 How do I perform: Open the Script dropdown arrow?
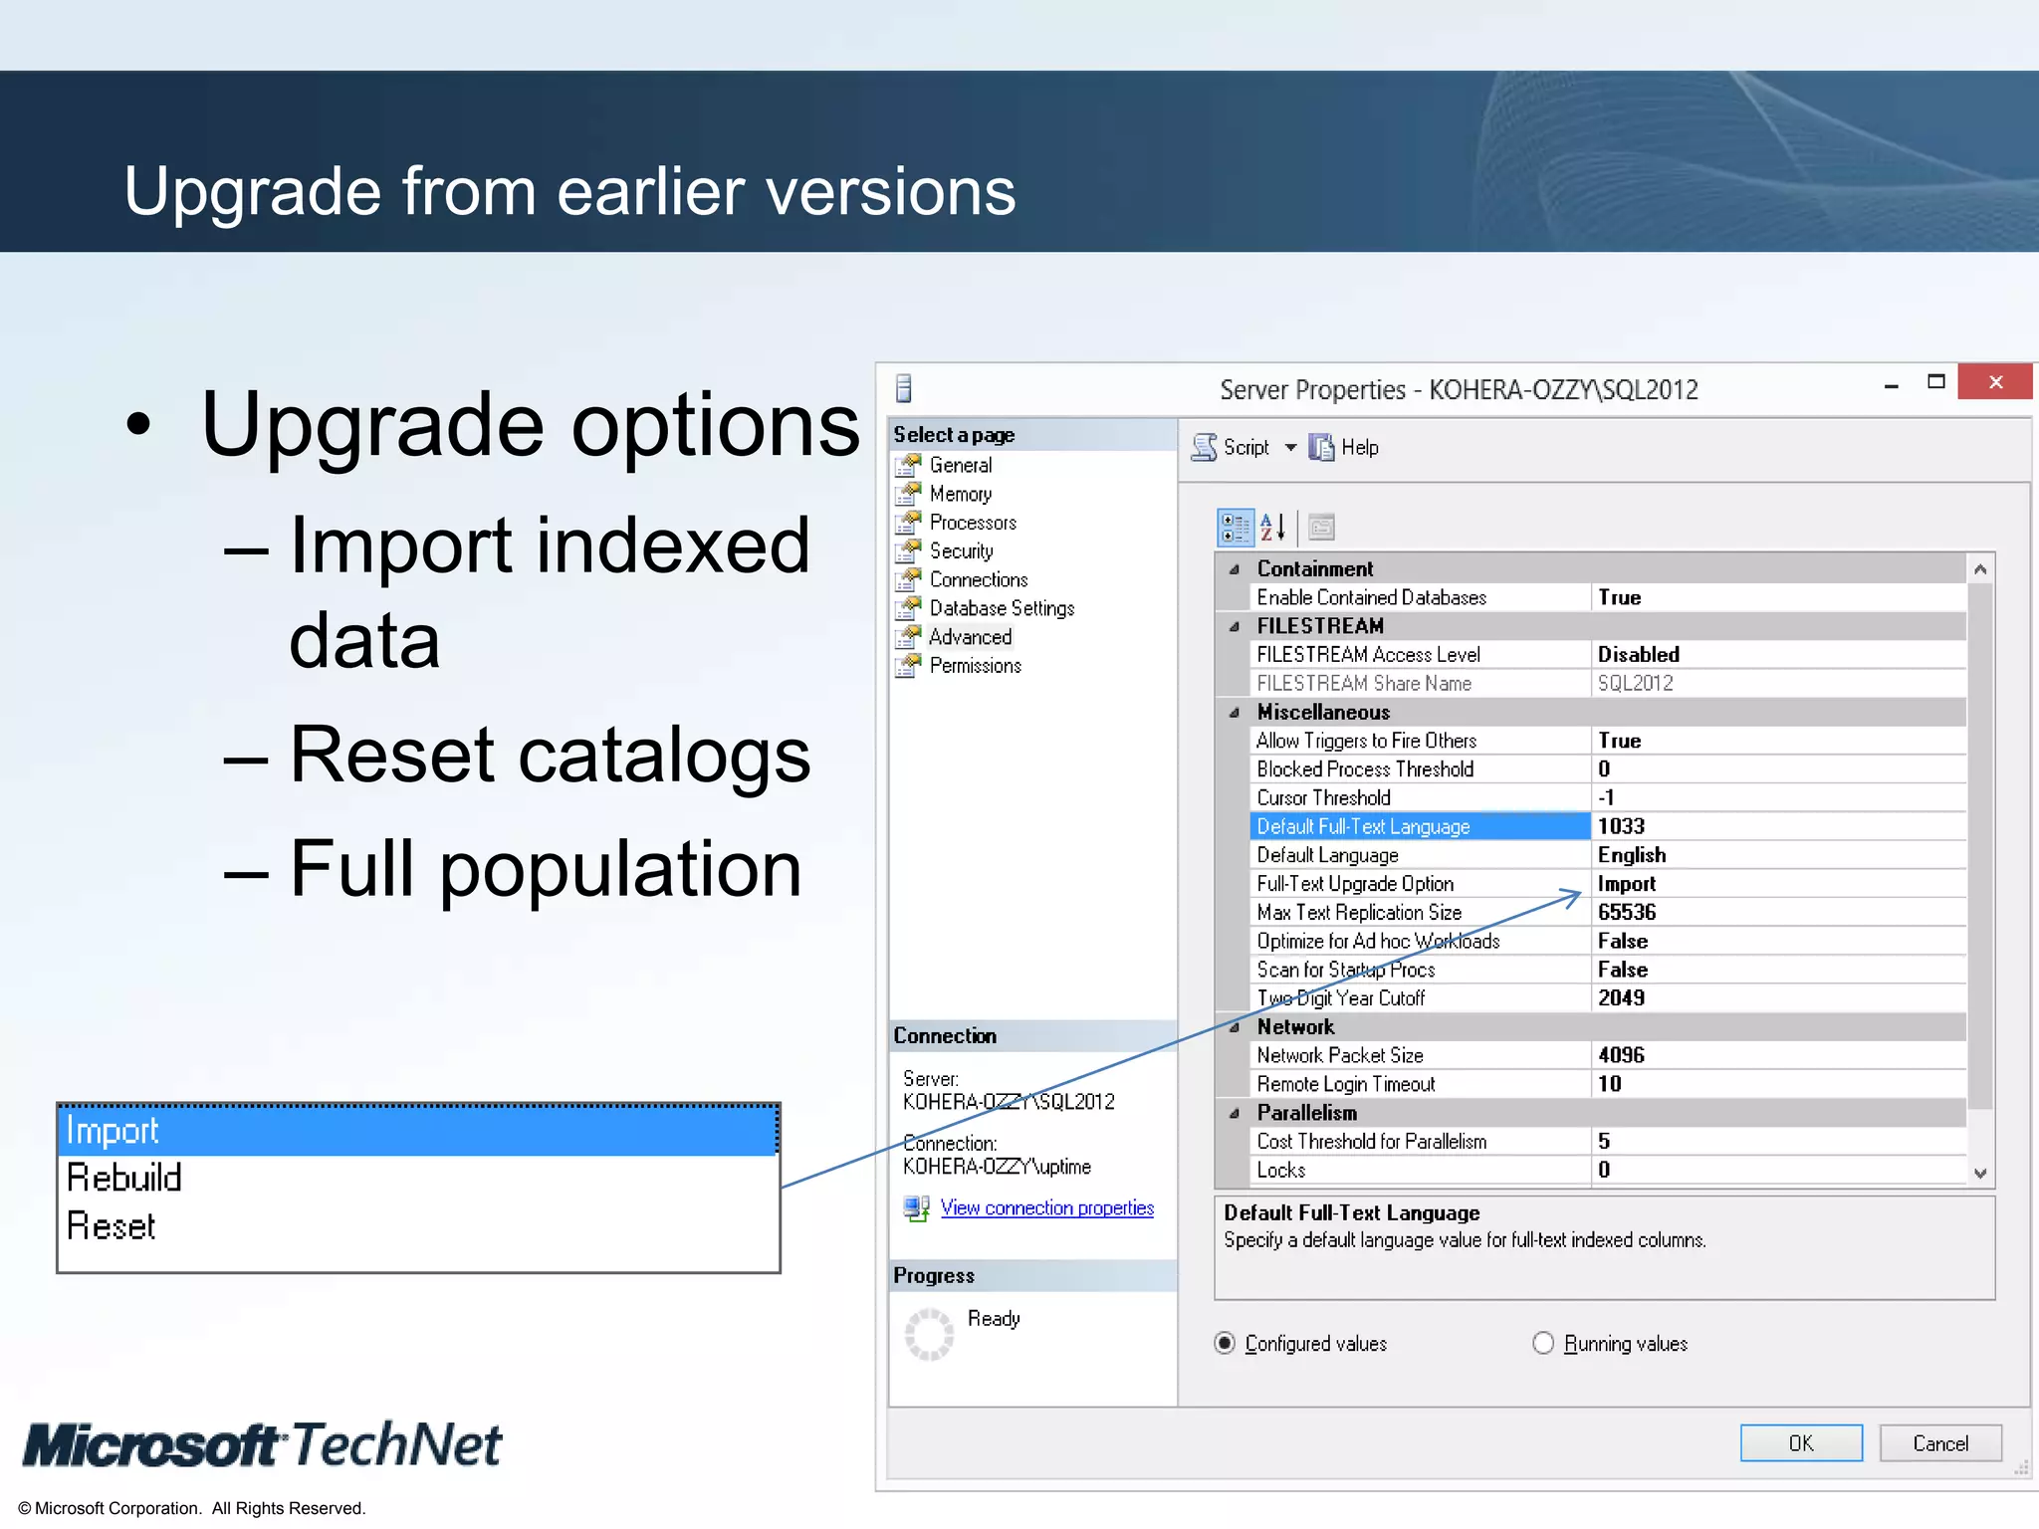pyautogui.click(x=1290, y=448)
